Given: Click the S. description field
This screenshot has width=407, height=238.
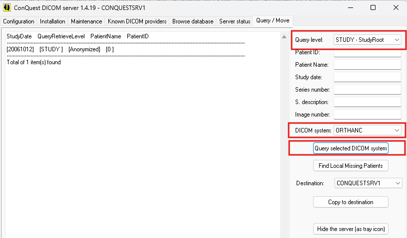Looking at the screenshot, I should tap(367, 102).
